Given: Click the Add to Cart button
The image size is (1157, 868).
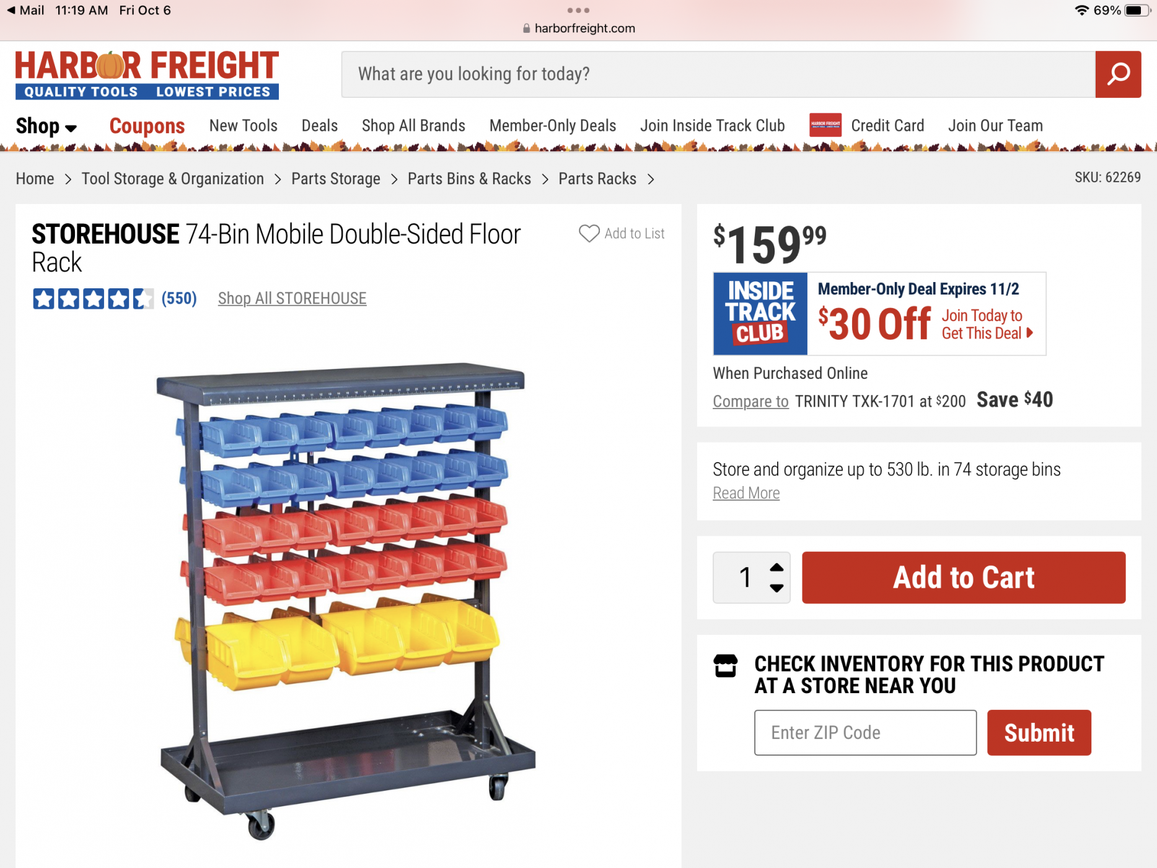Looking at the screenshot, I should [964, 577].
